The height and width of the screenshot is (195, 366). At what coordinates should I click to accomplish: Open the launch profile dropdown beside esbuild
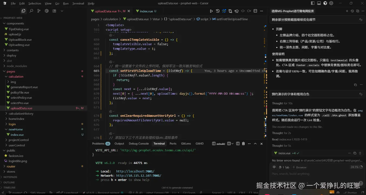point(233,144)
